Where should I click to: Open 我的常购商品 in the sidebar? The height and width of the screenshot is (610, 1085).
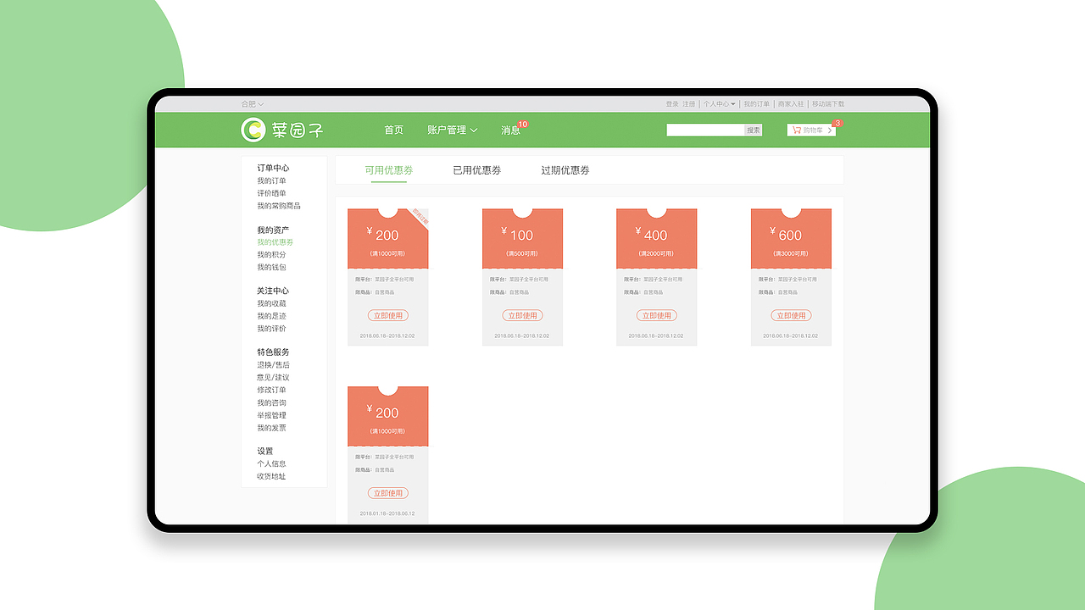click(x=279, y=206)
